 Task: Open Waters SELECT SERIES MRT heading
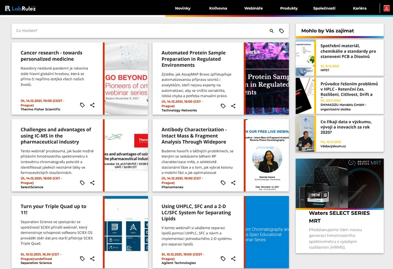tap(339, 217)
